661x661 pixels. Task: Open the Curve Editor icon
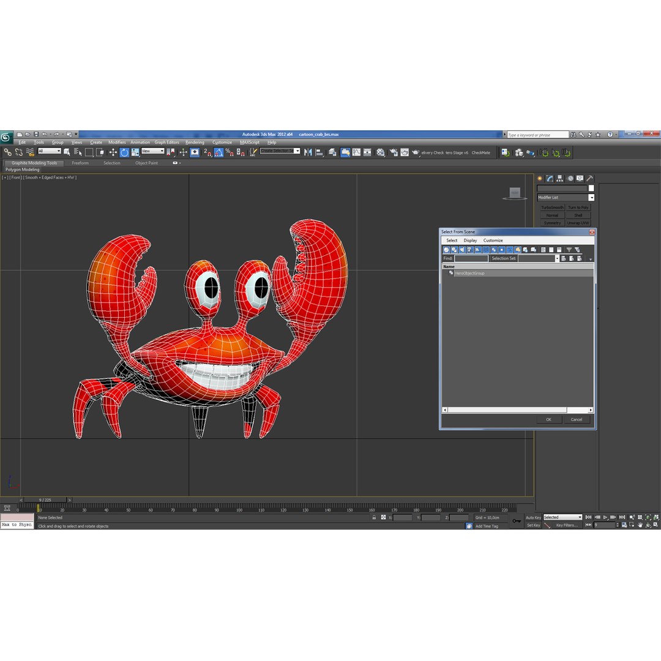356,152
